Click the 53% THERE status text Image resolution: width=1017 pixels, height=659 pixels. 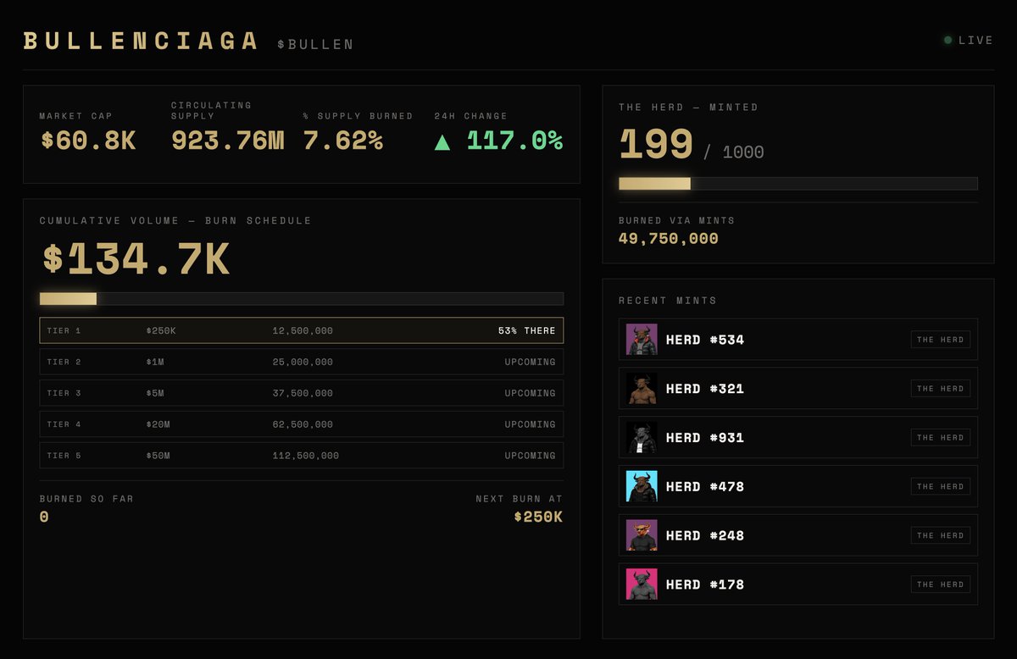[527, 330]
